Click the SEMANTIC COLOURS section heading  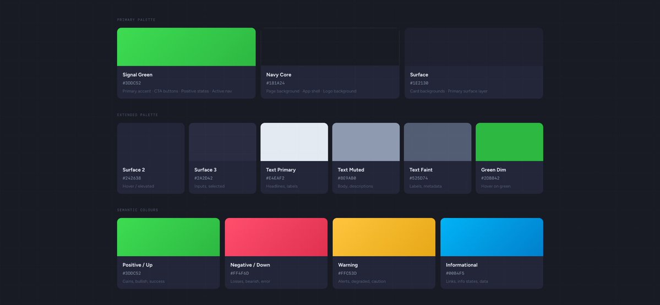(x=138, y=210)
